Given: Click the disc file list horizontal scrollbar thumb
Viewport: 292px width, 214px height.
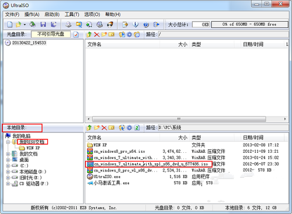Looking at the screenshot, I should (179, 119).
